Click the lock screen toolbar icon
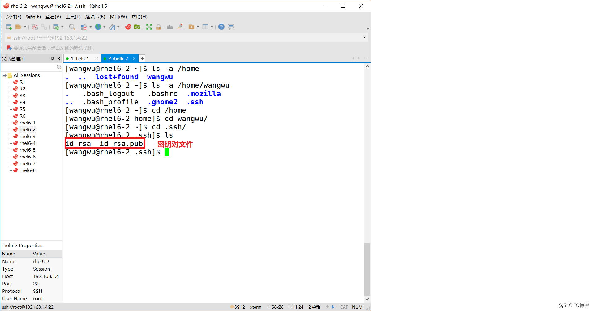Screen dimensions: 592x311 [158, 27]
